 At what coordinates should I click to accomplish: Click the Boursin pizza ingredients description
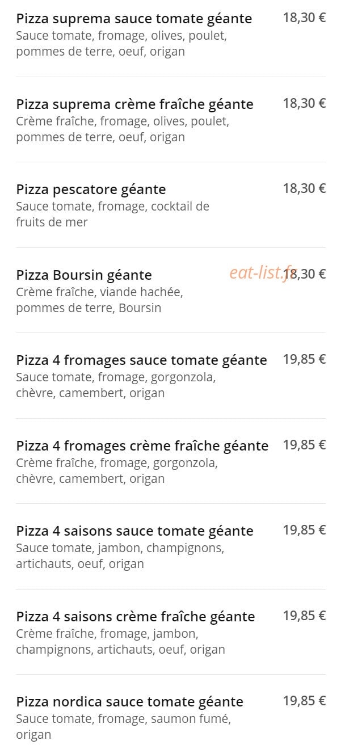[x=99, y=300]
